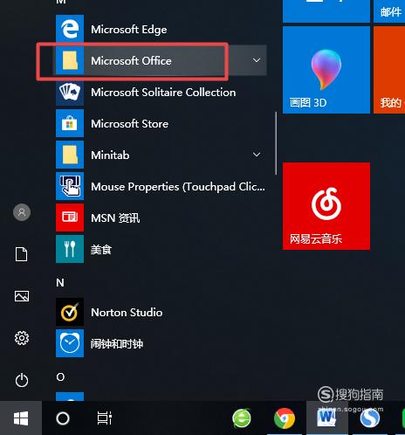Select Mouse Properties (Touchpad Clic... label
This screenshot has width=405, height=435.
[178, 187]
